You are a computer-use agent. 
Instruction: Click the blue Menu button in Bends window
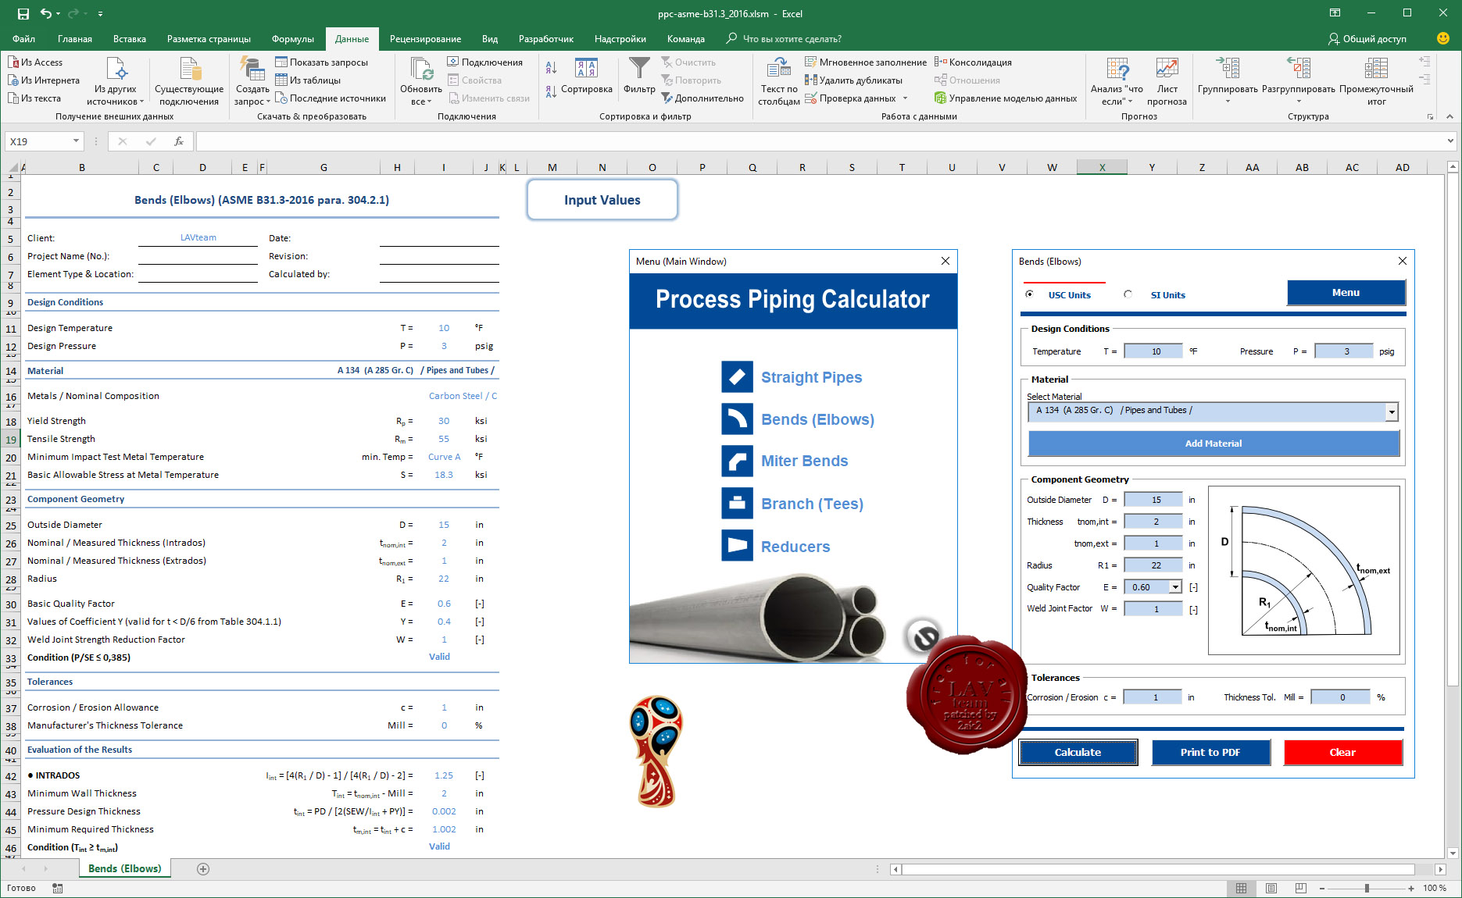pyautogui.click(x=1346, y=293)
